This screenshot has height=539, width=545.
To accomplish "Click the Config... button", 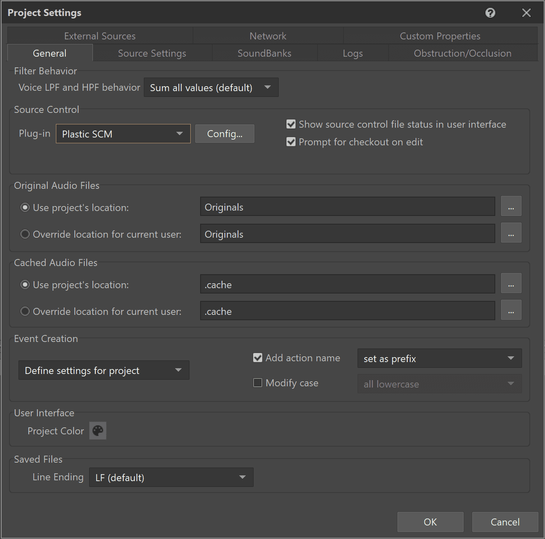I will [x=224, y=134].
